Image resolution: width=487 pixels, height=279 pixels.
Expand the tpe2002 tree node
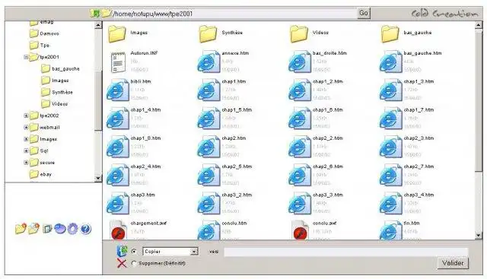26,116
